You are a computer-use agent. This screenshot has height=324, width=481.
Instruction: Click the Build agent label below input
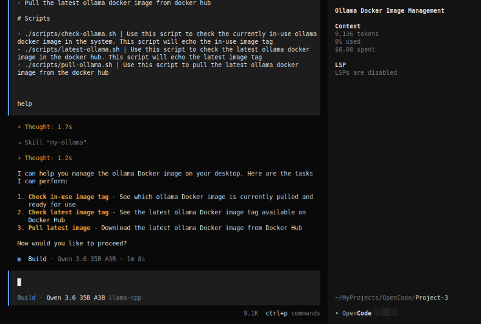tap(26, 298)
